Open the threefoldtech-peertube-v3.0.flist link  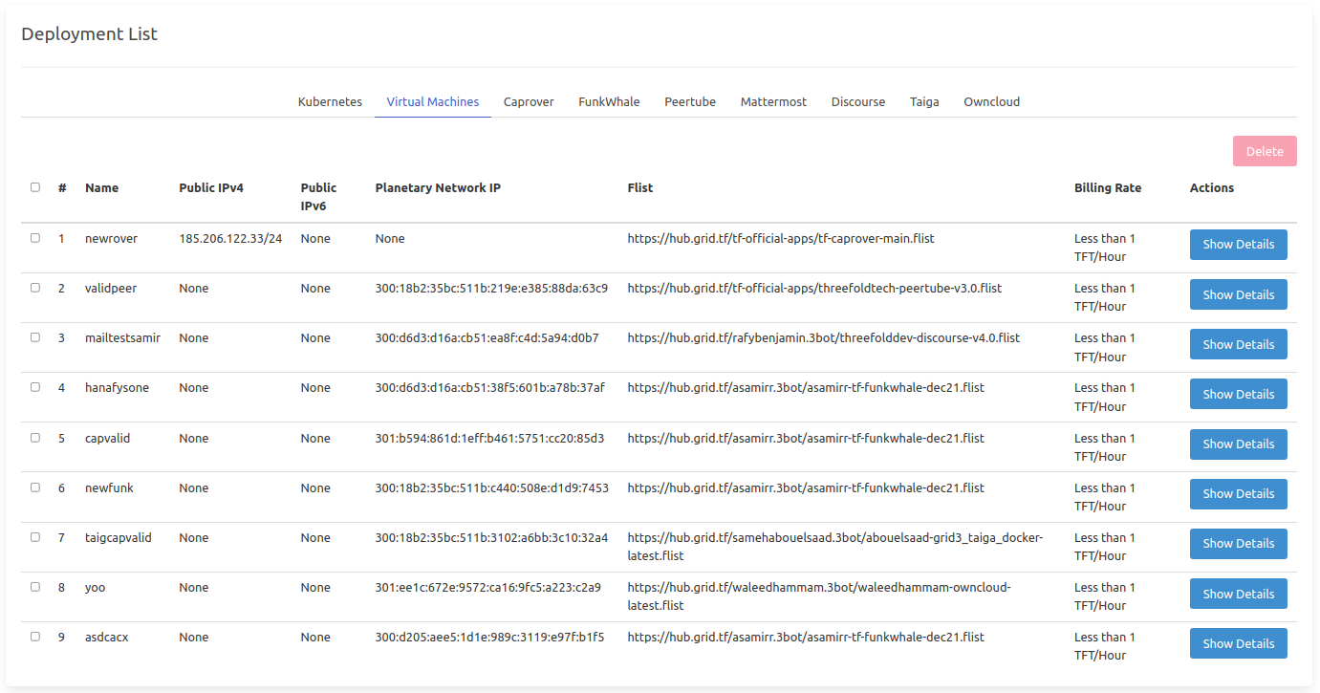pyautogui.click(x=813, y=288)
